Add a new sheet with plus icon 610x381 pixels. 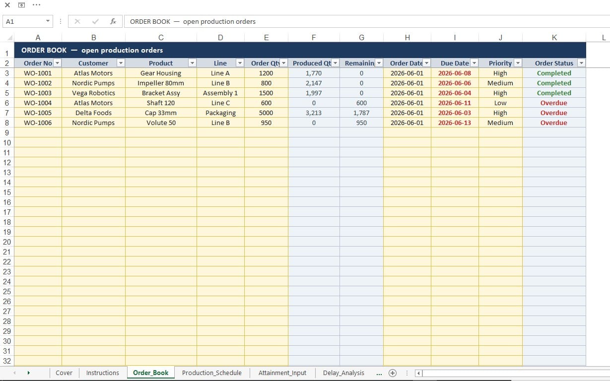(x=393, y=373)
